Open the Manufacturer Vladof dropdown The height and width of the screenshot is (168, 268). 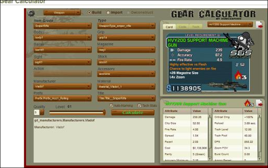63,86
